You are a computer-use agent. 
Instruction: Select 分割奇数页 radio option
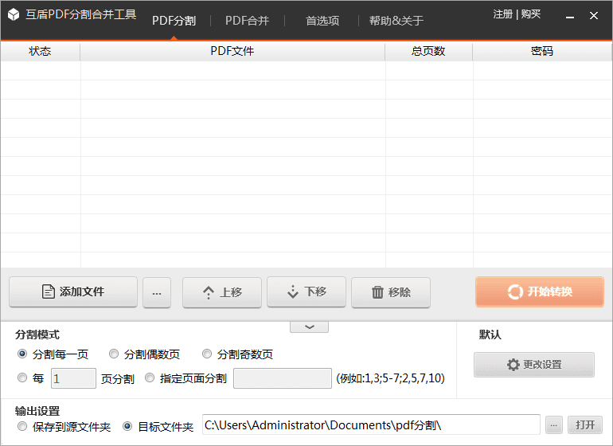tap(207, 354)
